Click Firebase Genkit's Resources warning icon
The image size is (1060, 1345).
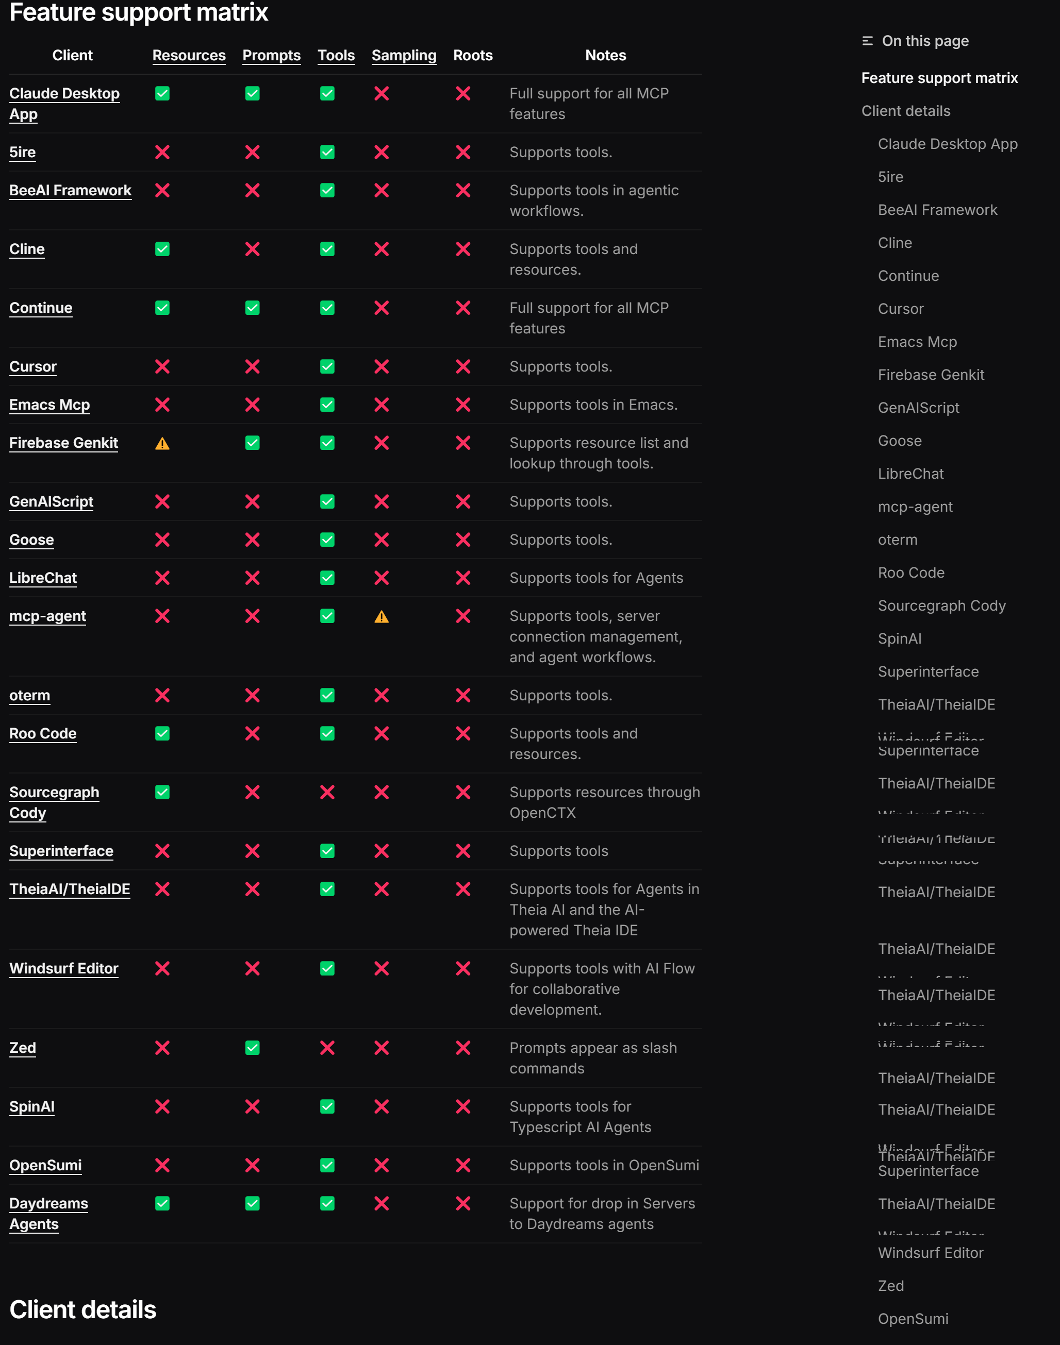click(162, 443)
